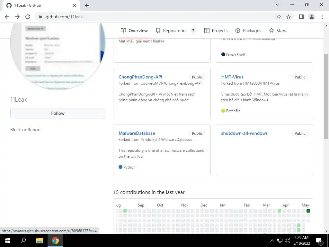Click the network tray icon

click(280, 241)
